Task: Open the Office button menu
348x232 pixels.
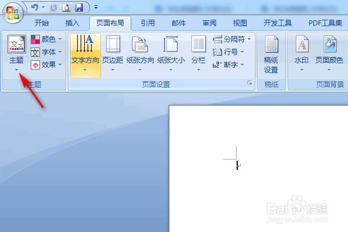Action: 13,13
